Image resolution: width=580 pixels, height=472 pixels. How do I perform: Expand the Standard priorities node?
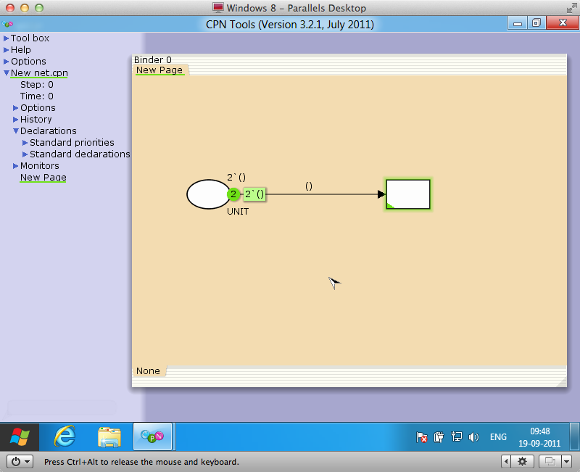[x=25, y=142]
